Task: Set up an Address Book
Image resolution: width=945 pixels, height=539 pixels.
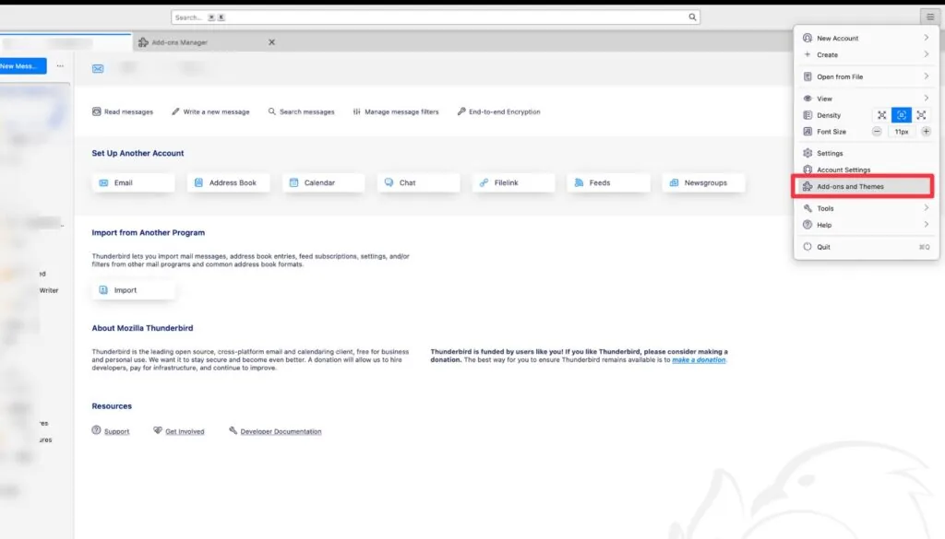Action: (x=228, y=182)
